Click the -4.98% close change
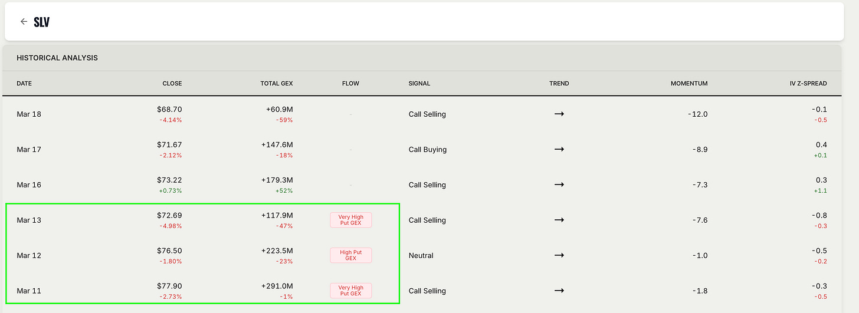This screenshot has width=859, height=313. (x=171, y=226)
